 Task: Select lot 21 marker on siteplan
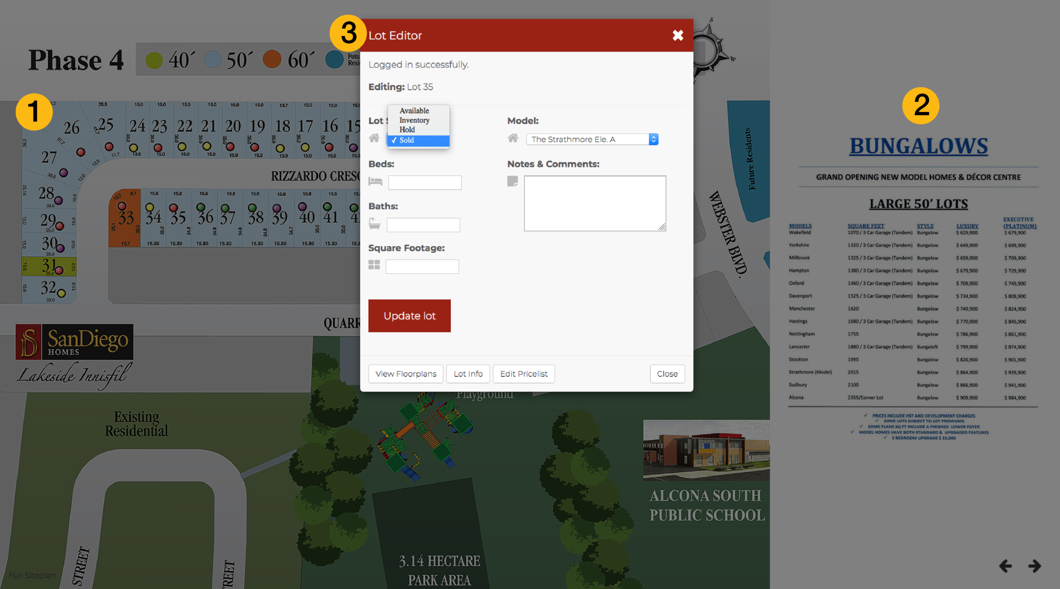point(207,146)
